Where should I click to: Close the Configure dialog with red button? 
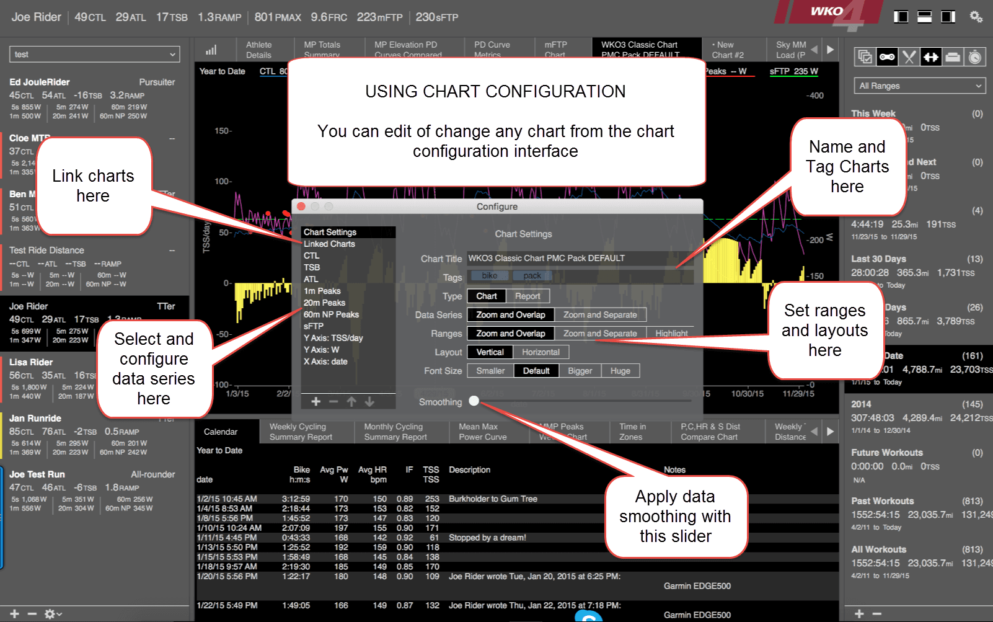(301, 207)
